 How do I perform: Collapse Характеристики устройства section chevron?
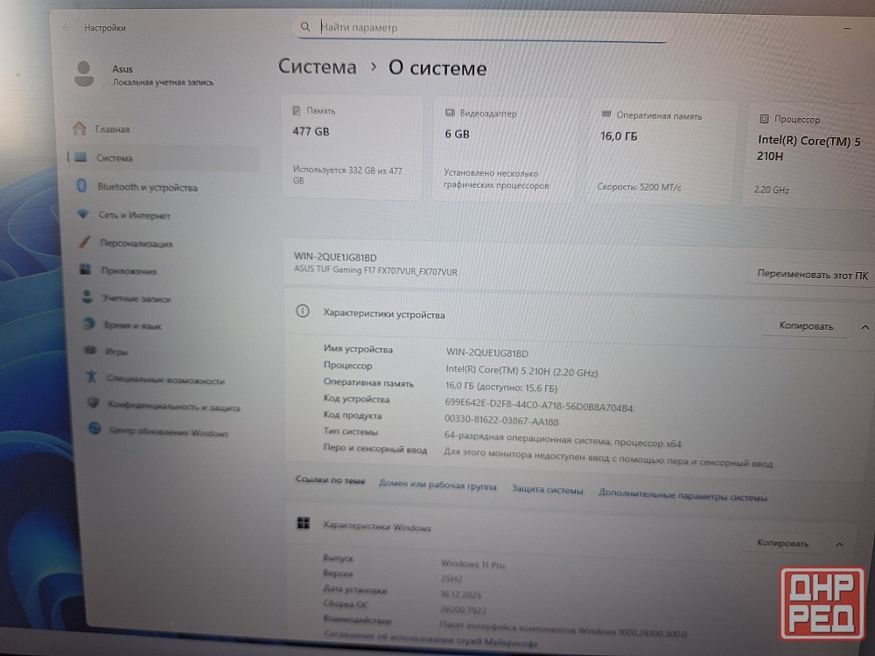[x=864, y=327]
